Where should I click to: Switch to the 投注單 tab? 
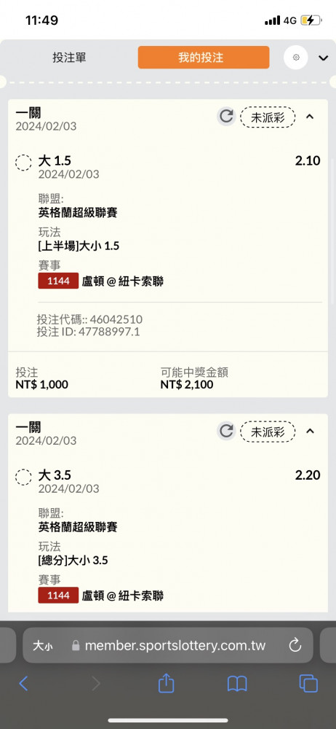(69, 58)
